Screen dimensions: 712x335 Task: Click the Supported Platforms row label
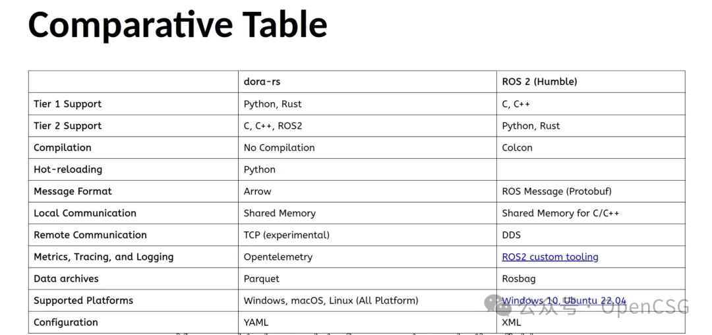(83, 300)
